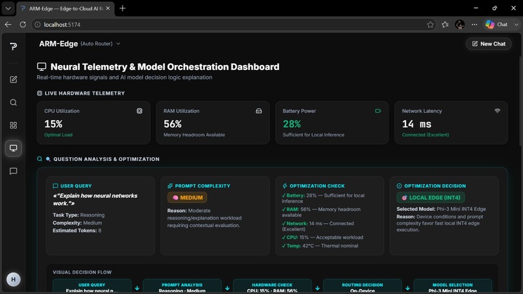The height and width of the screenshot is (294, 523).
Task: Open the grid apps sidebar icon
Action: point(14,125)
